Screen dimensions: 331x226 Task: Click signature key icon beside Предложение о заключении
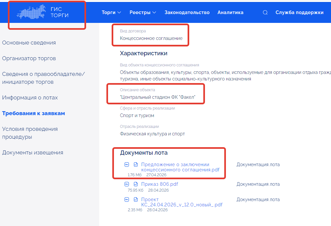127,165
